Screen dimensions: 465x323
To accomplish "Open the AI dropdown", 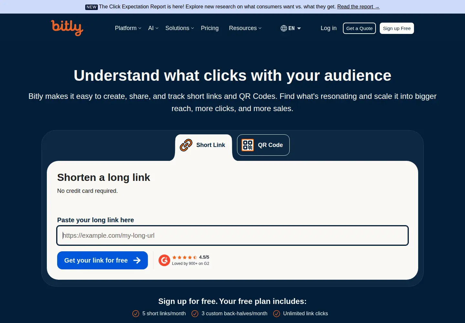I will click(153, 28).
